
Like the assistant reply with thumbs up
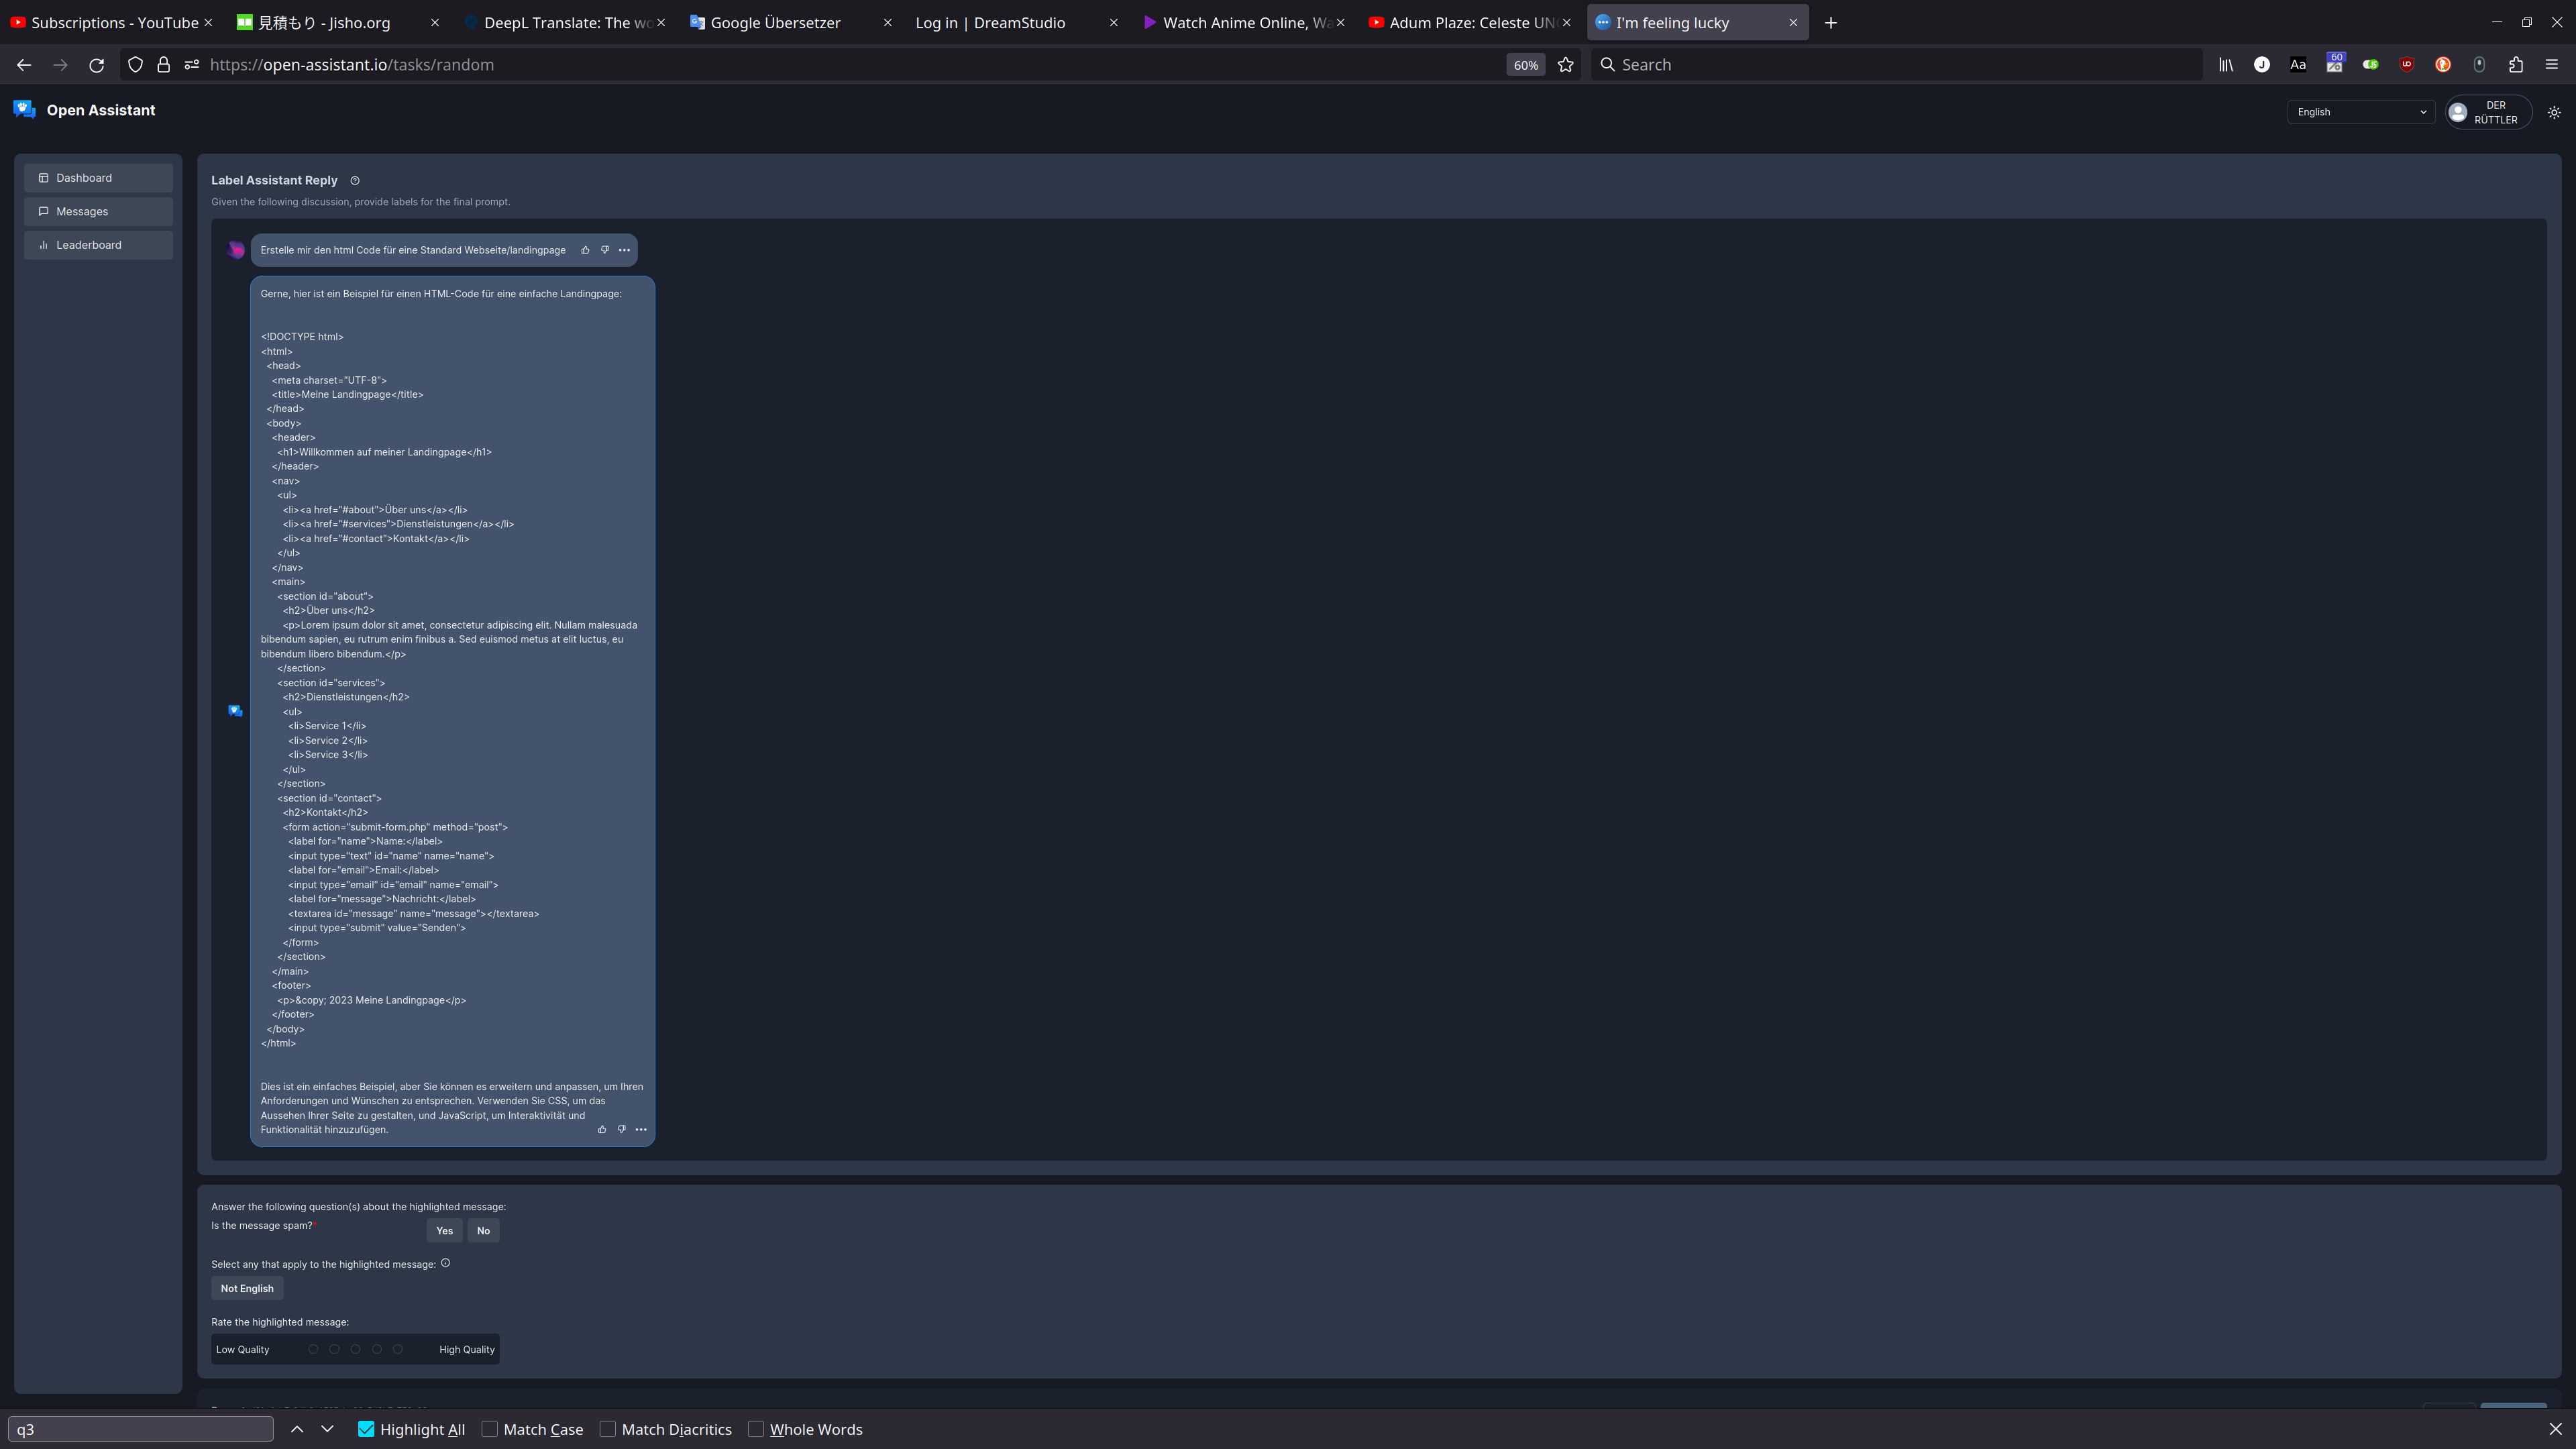[602, 1129]
